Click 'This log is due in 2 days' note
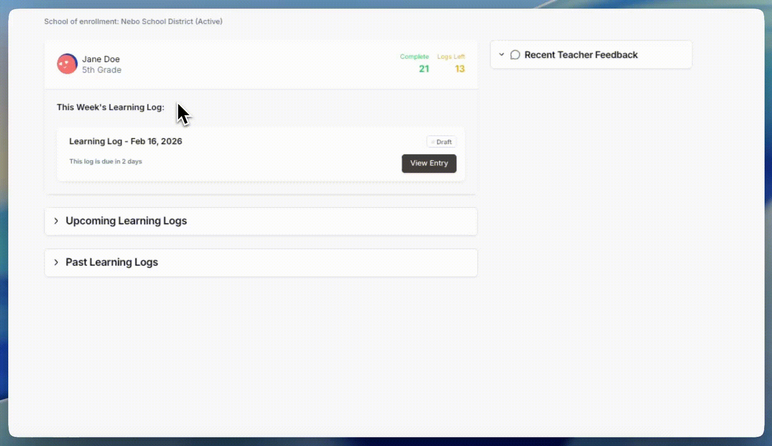The image size is (772, 446). point(106,161)
